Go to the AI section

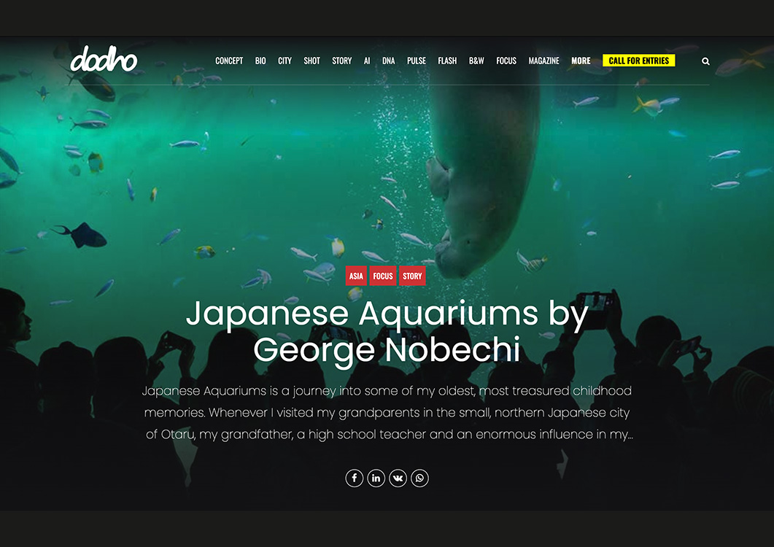pyautogui.click(x=367, y=61)
